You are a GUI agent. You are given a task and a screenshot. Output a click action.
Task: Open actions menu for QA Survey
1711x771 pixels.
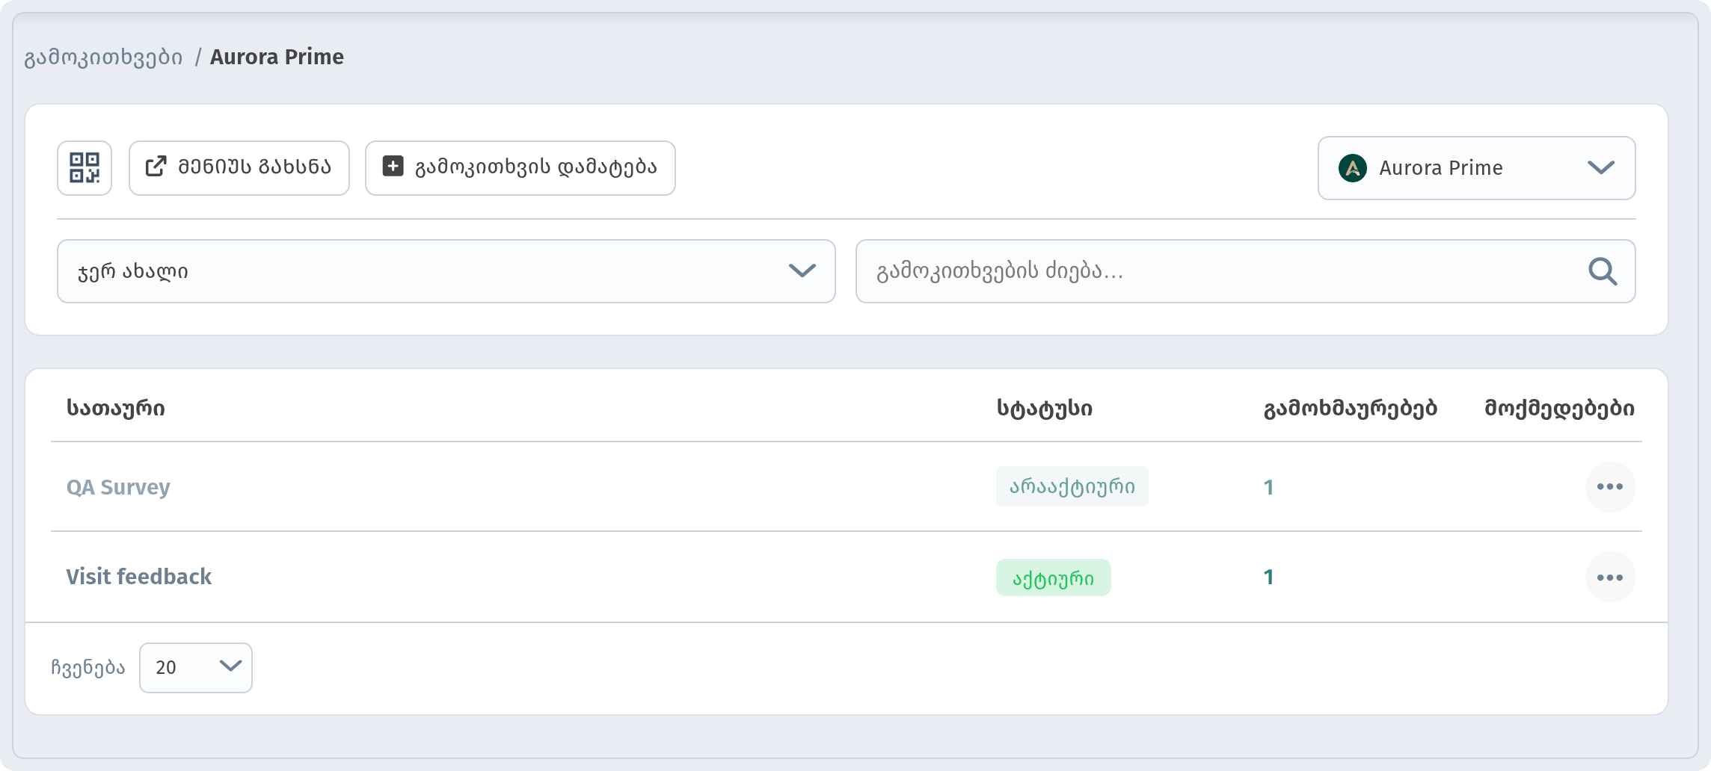tap(1610, 487)
